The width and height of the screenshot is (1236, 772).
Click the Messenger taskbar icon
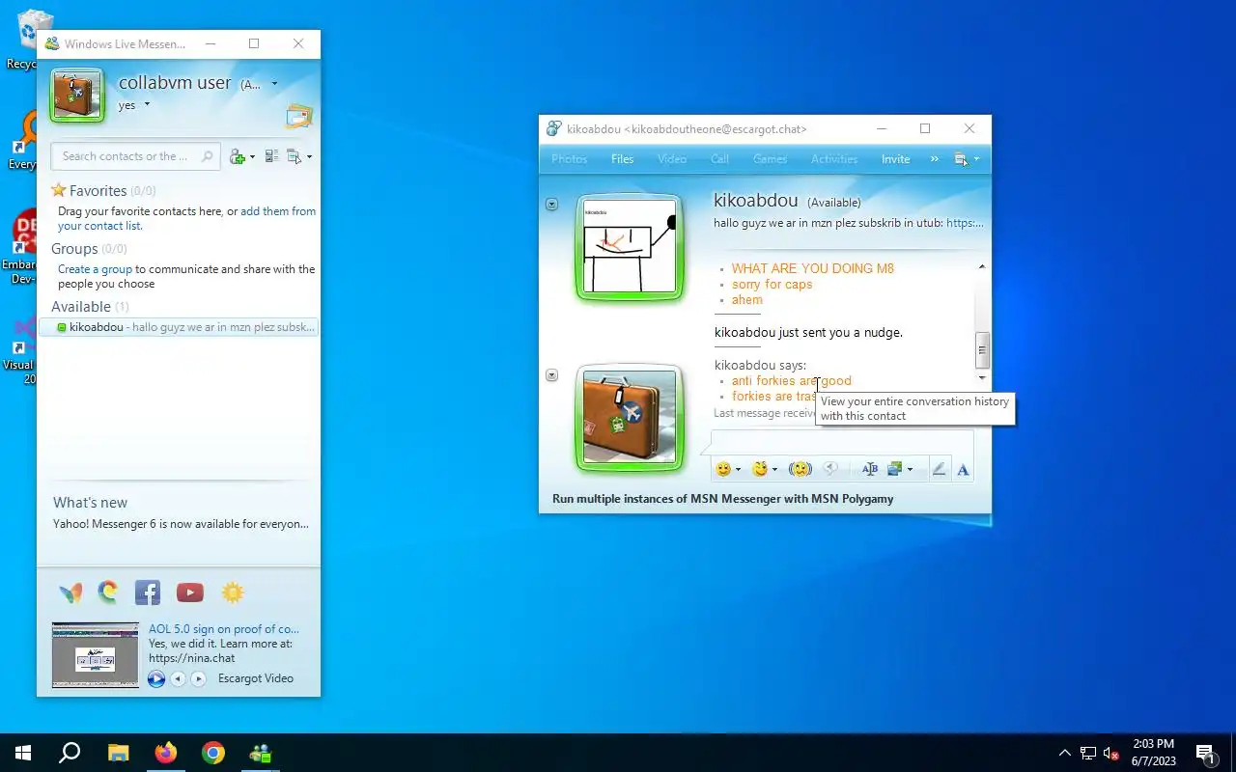pos(261,753)
